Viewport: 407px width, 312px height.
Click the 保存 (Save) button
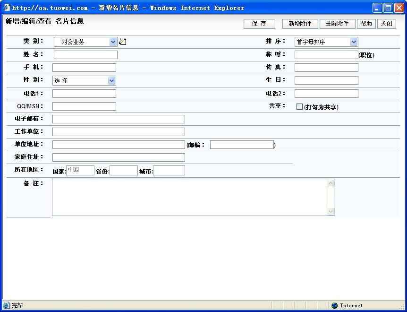259,24
